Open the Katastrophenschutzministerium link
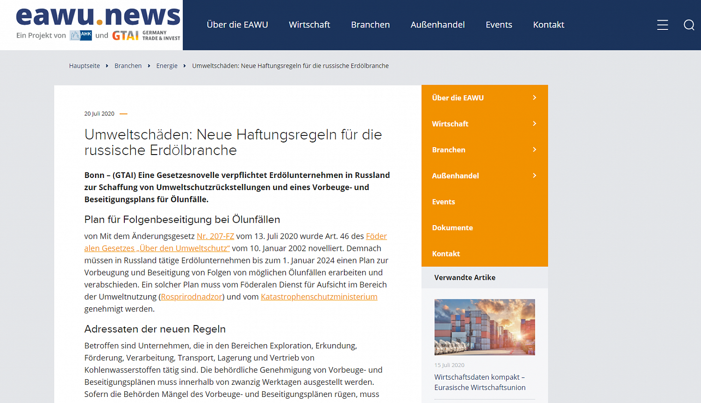701x403 pixels. point(319,297)
